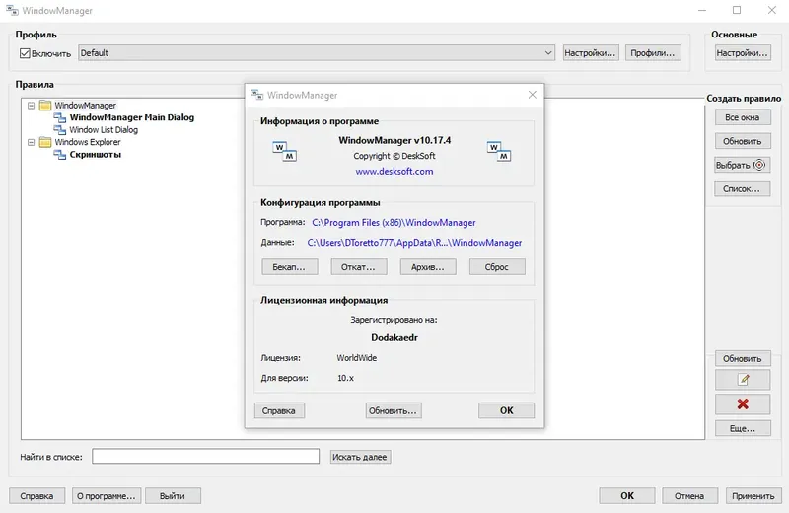Viewport: 789px width, 513px height.
Task: Close the about dialog with X
Action: pyautogui.click(x=533, y=95)
